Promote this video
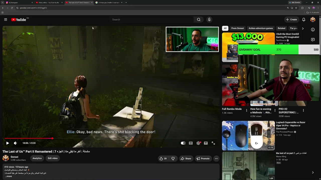Image resolution: width=321 pixels, height=180 pixels. [x=203, y=158]
